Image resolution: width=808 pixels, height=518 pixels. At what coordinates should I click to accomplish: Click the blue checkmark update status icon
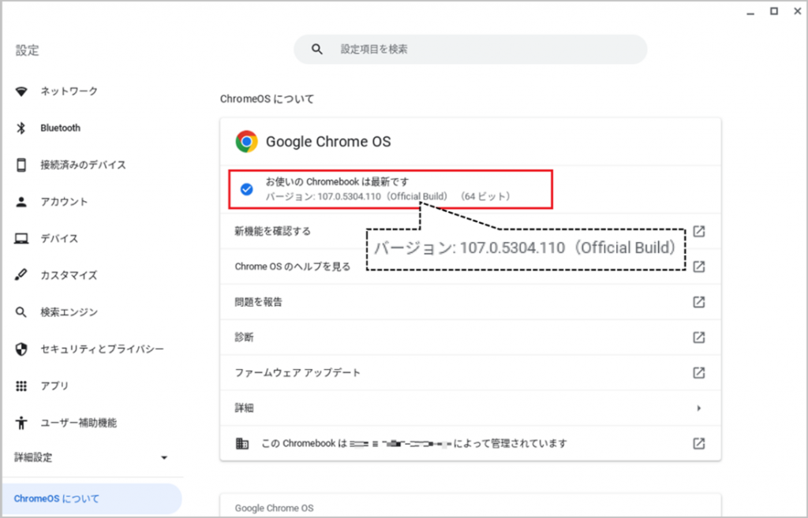246,189
